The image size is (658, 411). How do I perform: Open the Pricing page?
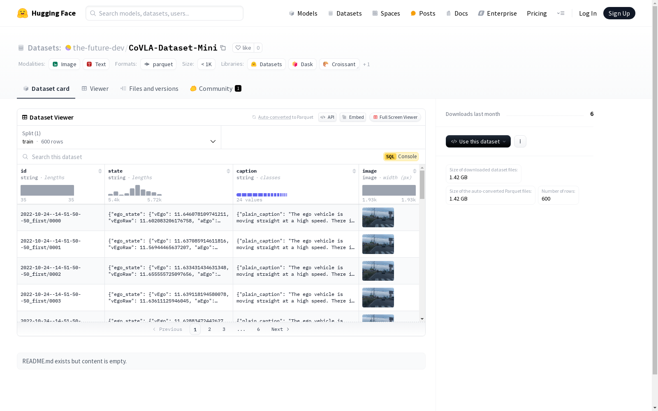pyautogui.click(x=537, y=13)
